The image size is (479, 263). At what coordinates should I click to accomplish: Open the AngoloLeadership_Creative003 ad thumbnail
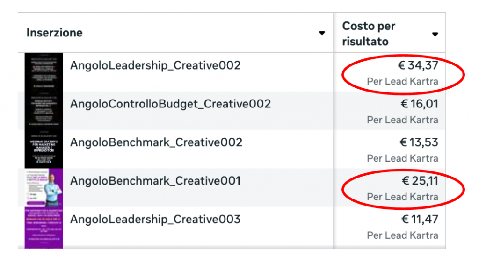(x=44, y=227)
